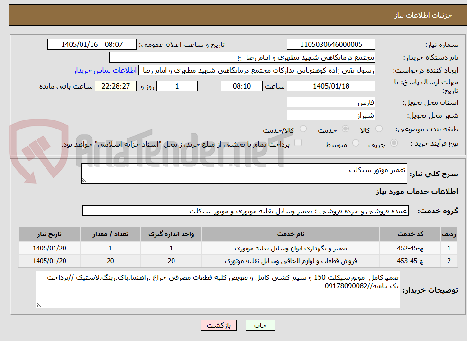Click the تاریخ و ساعت اعلان عمومی label
Viewport: 467px width, 341px height.
(182, 45)
